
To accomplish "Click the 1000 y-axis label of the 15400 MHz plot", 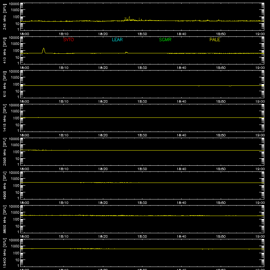I will coord(15,246).
